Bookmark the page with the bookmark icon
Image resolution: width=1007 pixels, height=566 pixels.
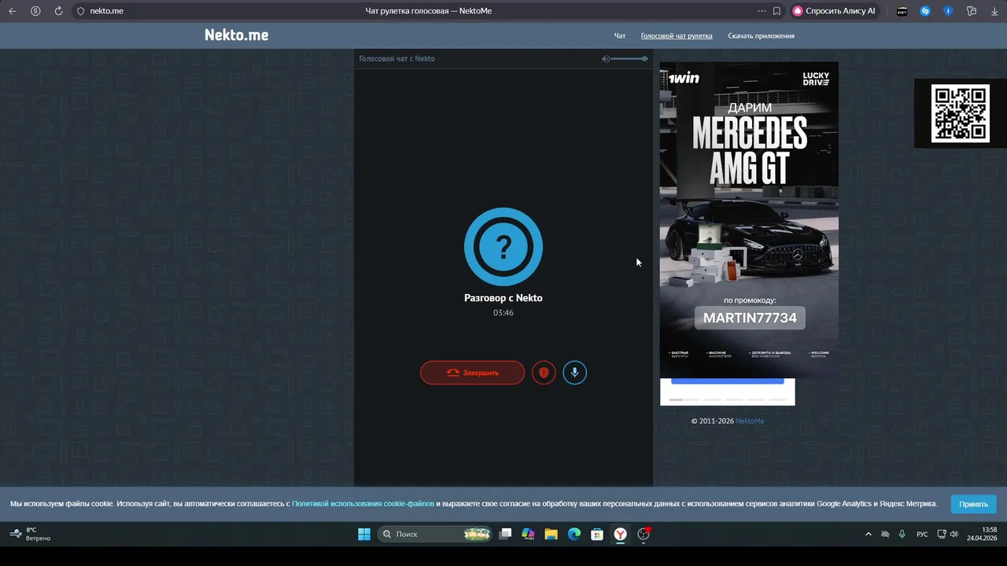pos(776,11)
